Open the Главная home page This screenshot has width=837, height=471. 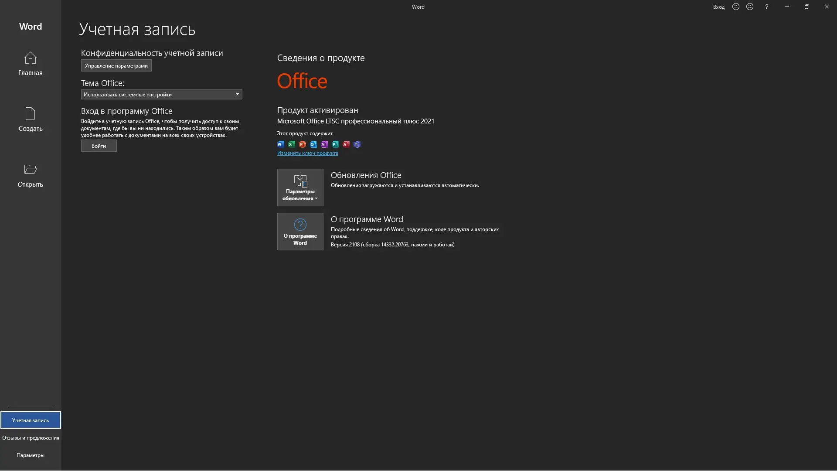click(30, 64)
